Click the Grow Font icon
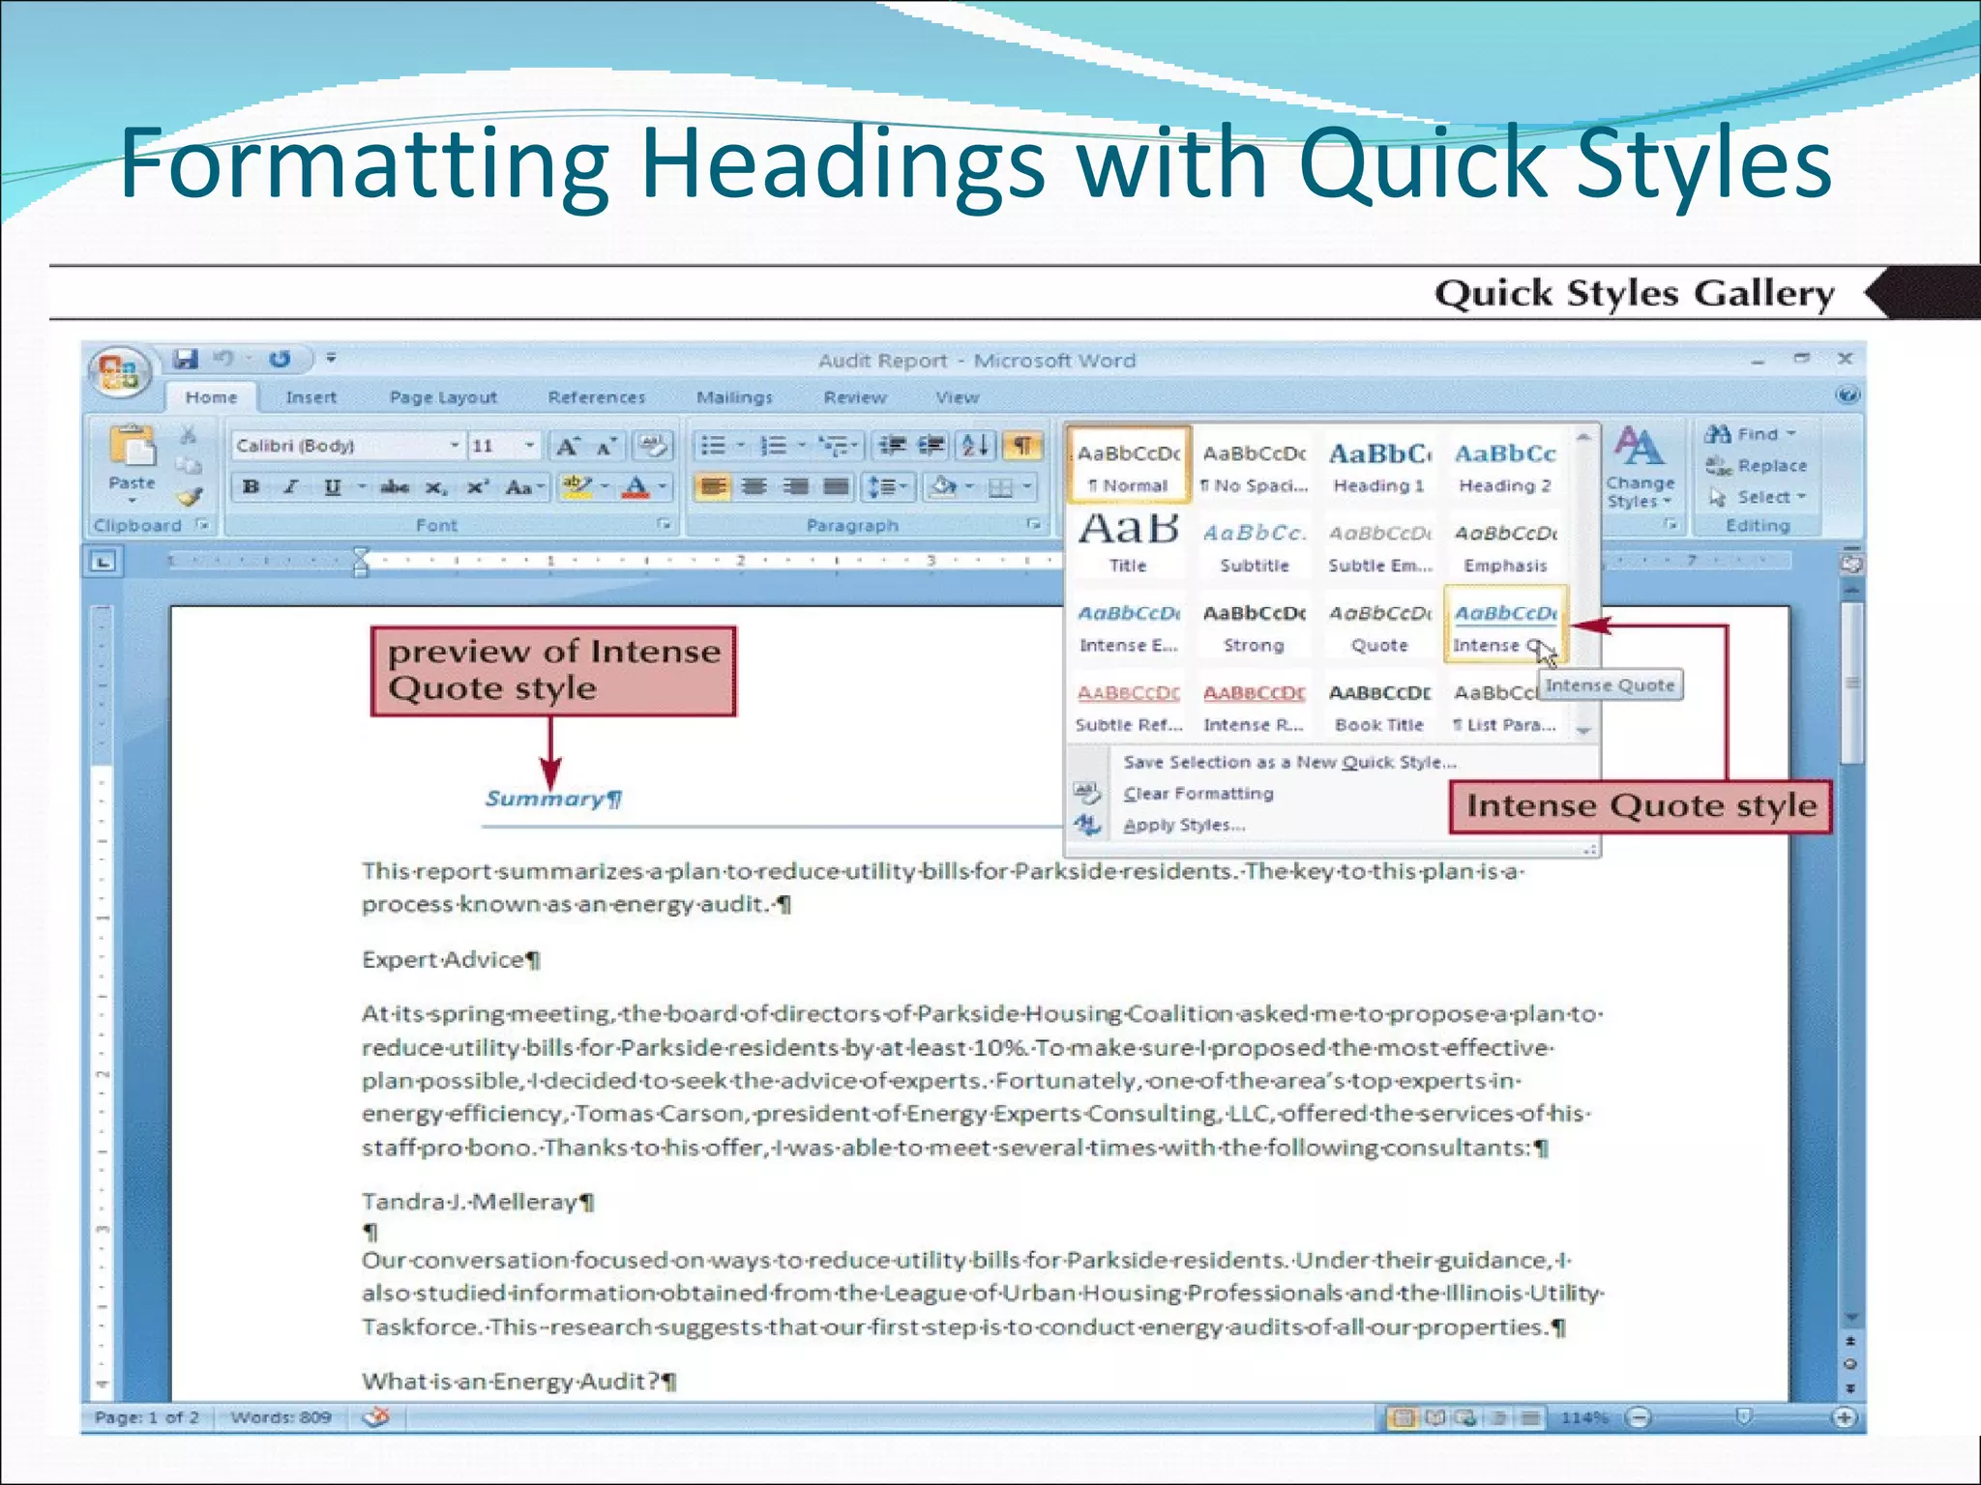 point(567,446)
